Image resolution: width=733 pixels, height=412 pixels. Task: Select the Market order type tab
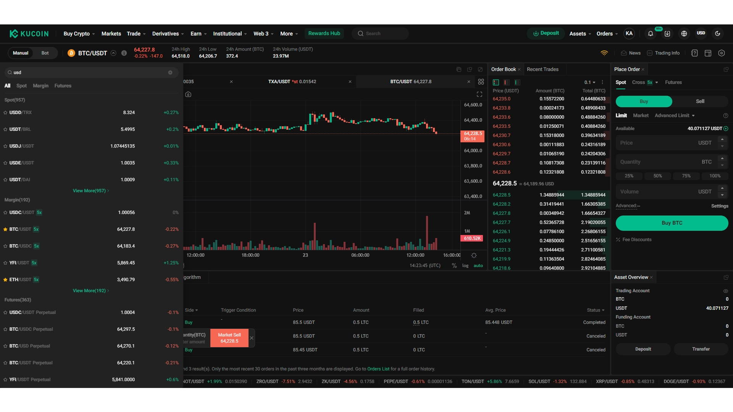(x=641, y=116)
